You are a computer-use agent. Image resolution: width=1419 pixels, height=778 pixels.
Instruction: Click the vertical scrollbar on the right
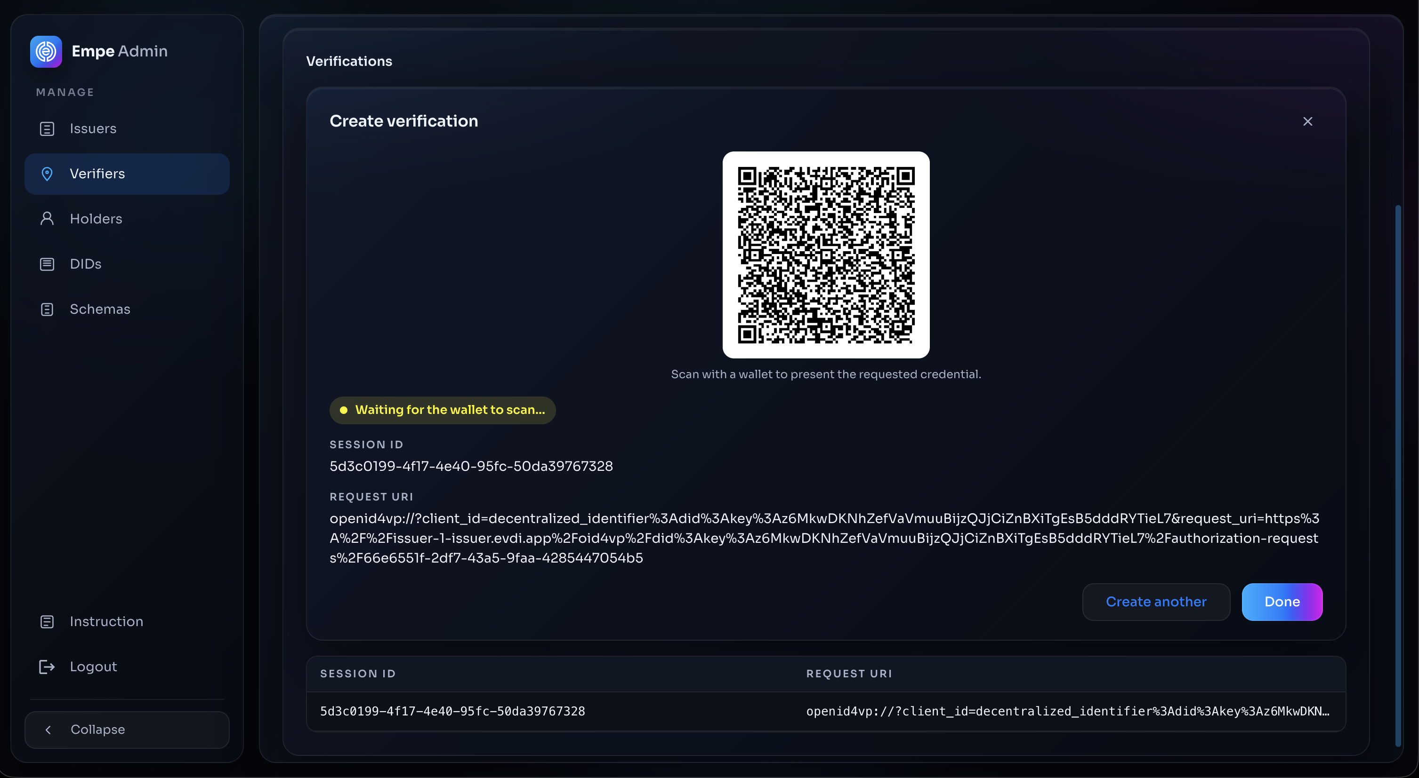pyautogui.click(x=1397, y=476)
